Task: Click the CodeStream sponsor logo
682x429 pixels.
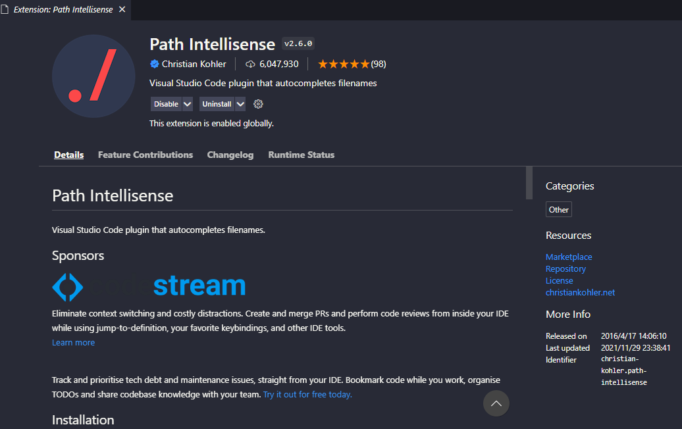Action: pyautogui.click(x=149, y=286)
